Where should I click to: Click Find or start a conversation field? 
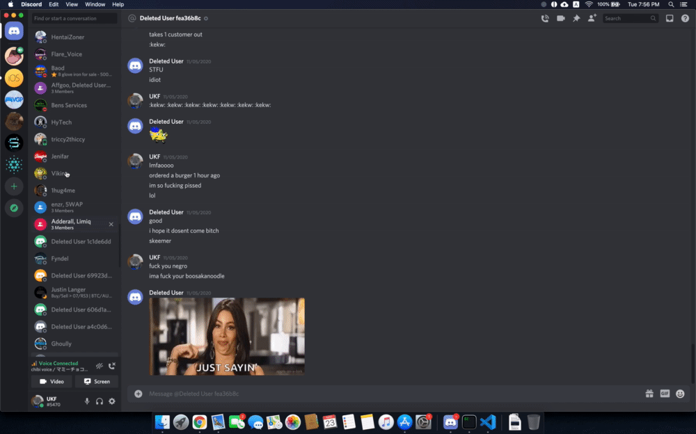(x=74, y=19)
